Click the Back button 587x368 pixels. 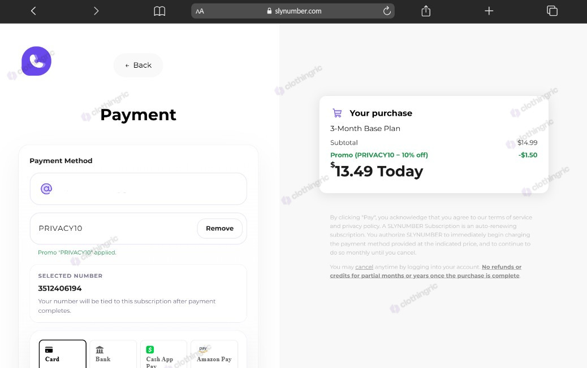click(x=138, y=65)
